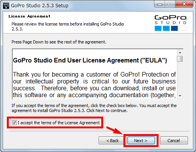
Task: Click the agreement scrollbar thumb
Action: coord(180,59)
